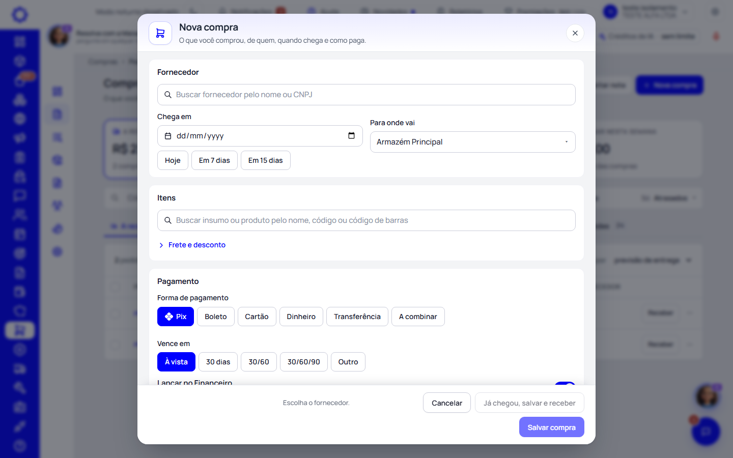Click the app logo behind the dialog

coord(20,14)
